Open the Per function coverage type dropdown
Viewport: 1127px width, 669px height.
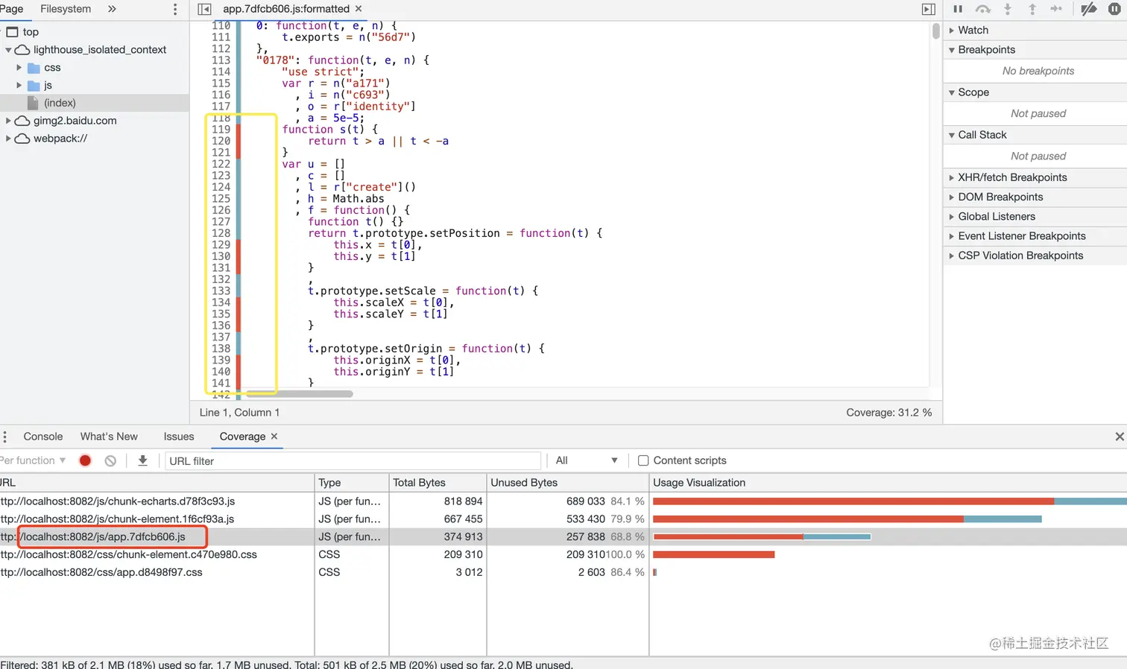pyautogui.click(x=33, y=460)
